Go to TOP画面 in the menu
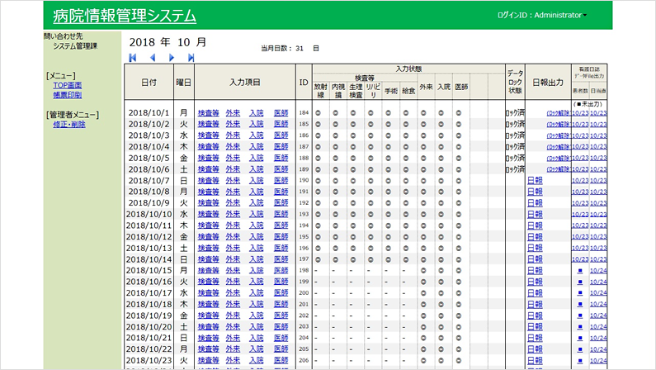 click(68, 85)
